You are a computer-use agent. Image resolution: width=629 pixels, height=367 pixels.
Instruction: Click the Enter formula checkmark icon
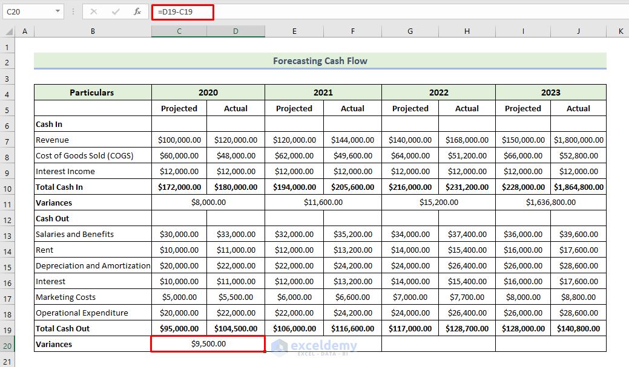tap(116, 11)
